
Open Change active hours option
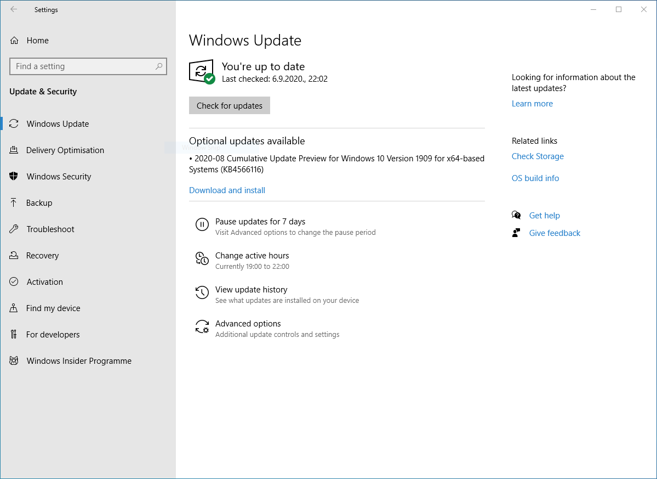(x=252, y=256)
